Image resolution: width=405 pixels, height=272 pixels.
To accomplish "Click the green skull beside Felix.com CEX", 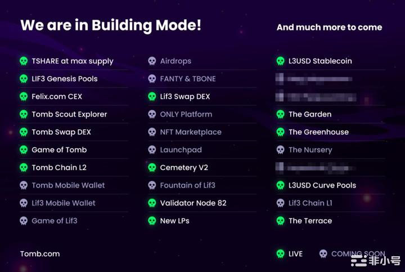I will [x=24, y=97].
